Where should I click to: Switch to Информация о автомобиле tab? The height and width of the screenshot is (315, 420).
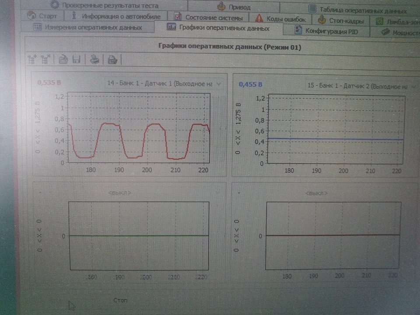[115, 16]
